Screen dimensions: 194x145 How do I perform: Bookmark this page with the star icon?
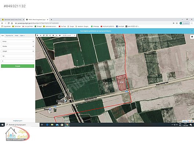(177, 23)
